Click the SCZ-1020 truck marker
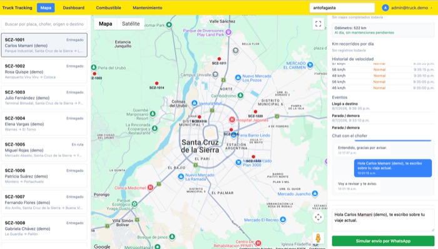 255,112
